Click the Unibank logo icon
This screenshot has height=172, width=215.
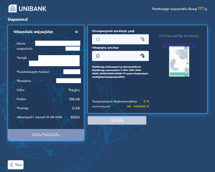coord(13,9)
